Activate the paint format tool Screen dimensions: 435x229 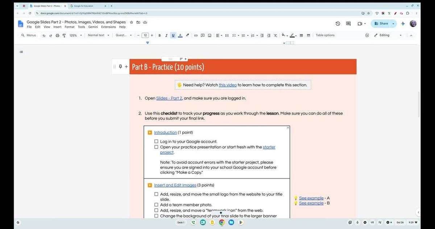point(64,36)
